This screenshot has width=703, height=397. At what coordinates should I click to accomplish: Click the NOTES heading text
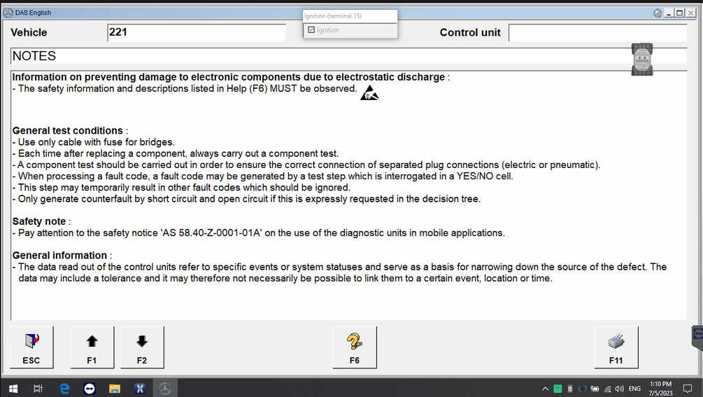coord(34,56)
